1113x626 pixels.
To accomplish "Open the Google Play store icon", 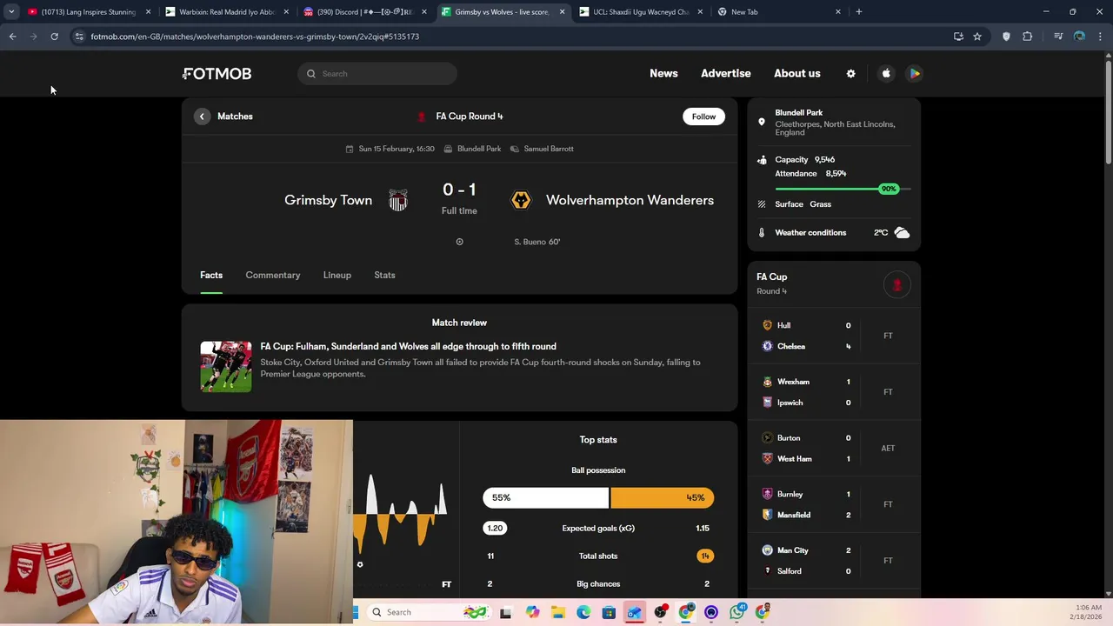I will tap(915, 74).
